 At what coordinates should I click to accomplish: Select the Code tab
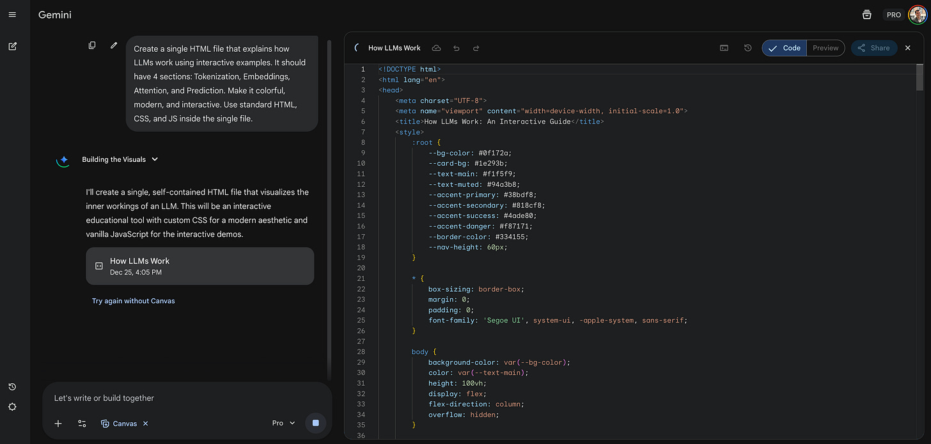coord(784,47)
